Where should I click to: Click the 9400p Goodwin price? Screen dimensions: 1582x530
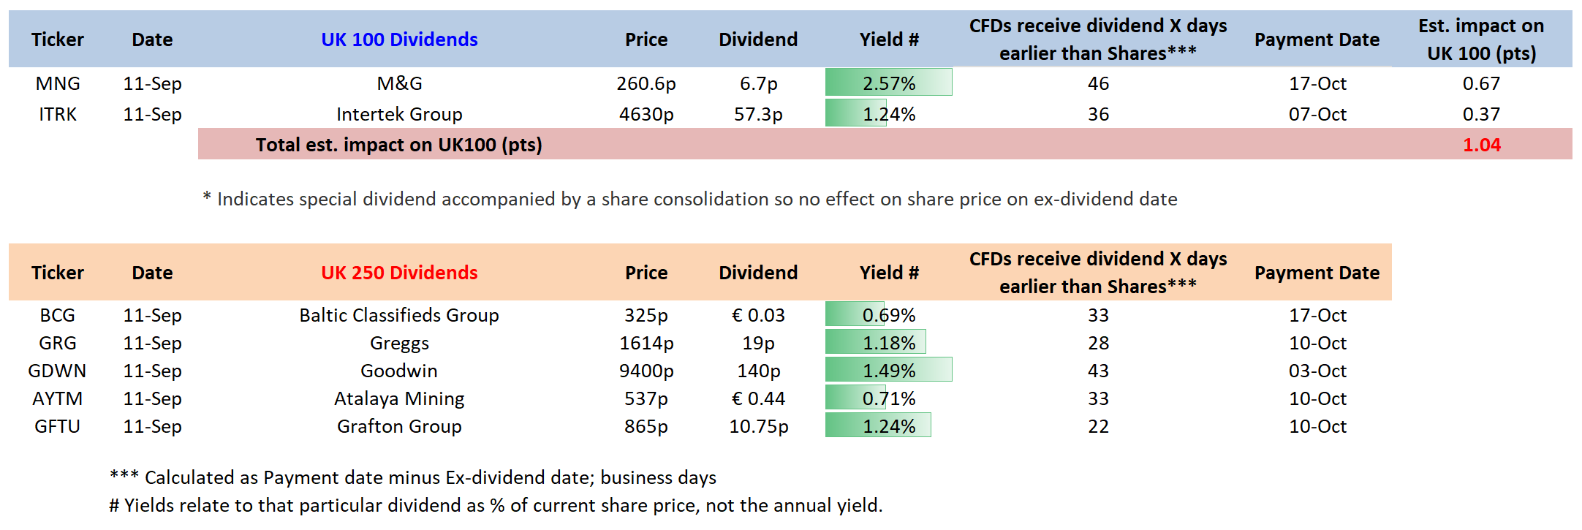(646, 371)
